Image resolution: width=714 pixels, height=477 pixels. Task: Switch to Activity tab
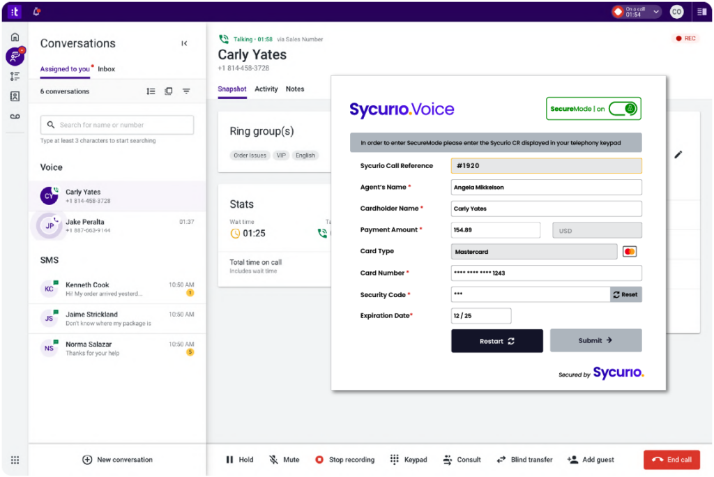[266, 89]
